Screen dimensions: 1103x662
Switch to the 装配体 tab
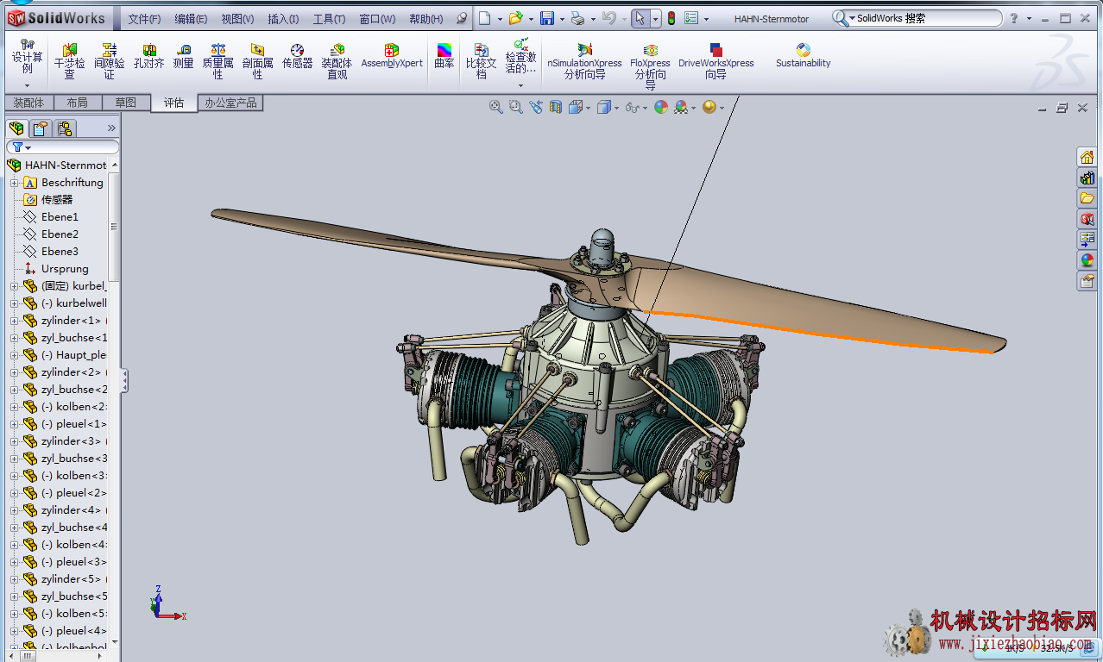[x=28, y=103]
